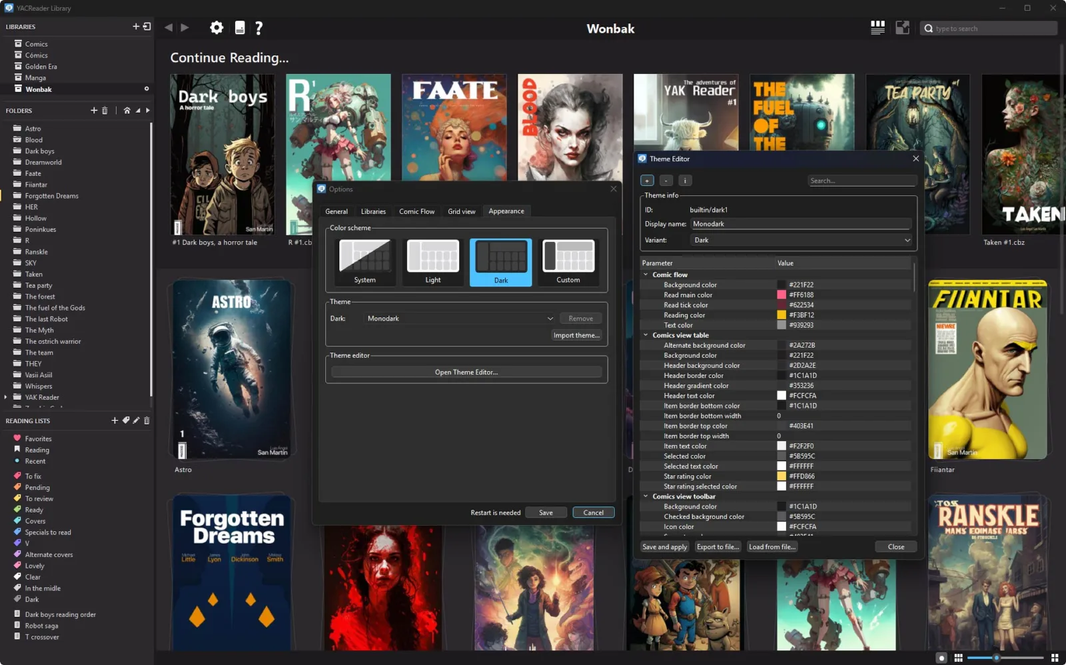The height and width of the screenshot is (665, 1066).
Task: Select the System color scheme
Action: (x=364, y=262)
